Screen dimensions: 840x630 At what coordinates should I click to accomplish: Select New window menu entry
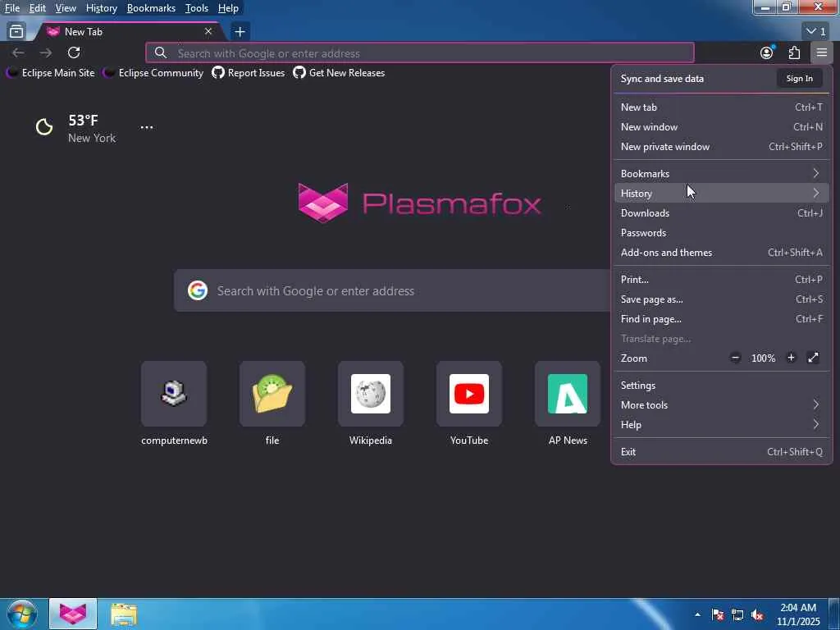click(722, 127)
